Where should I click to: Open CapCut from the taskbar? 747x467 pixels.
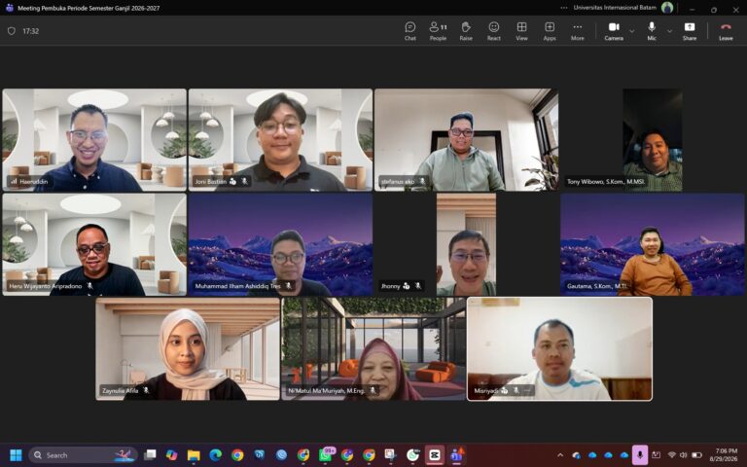coord(435,455)
